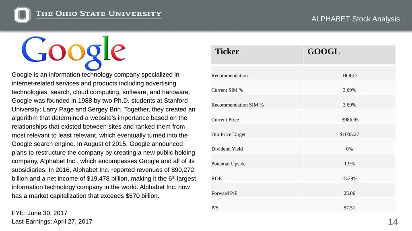Screen dimensions: 412x231
Task: Select the $7.51 P/S value
Action: click(x=349, y=208)
